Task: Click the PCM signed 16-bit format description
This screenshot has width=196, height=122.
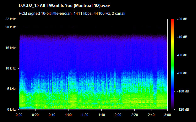Action: (72, 14)
